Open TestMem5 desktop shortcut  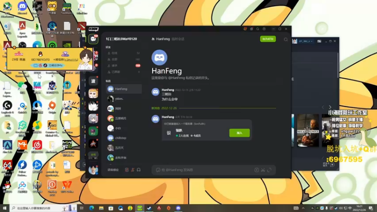coord(67,8)
